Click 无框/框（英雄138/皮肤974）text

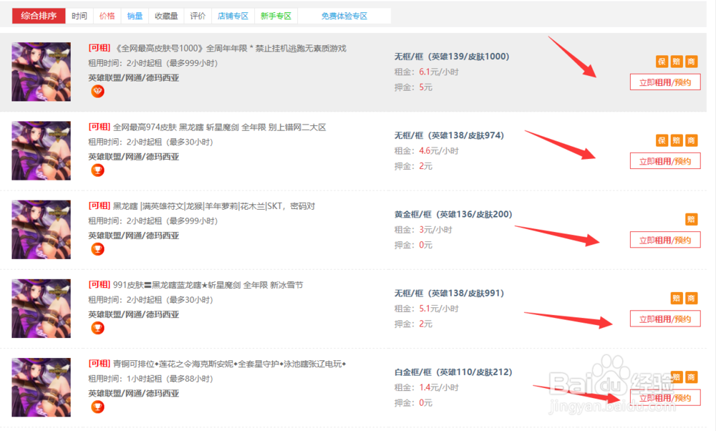click(x=449, y=135)
